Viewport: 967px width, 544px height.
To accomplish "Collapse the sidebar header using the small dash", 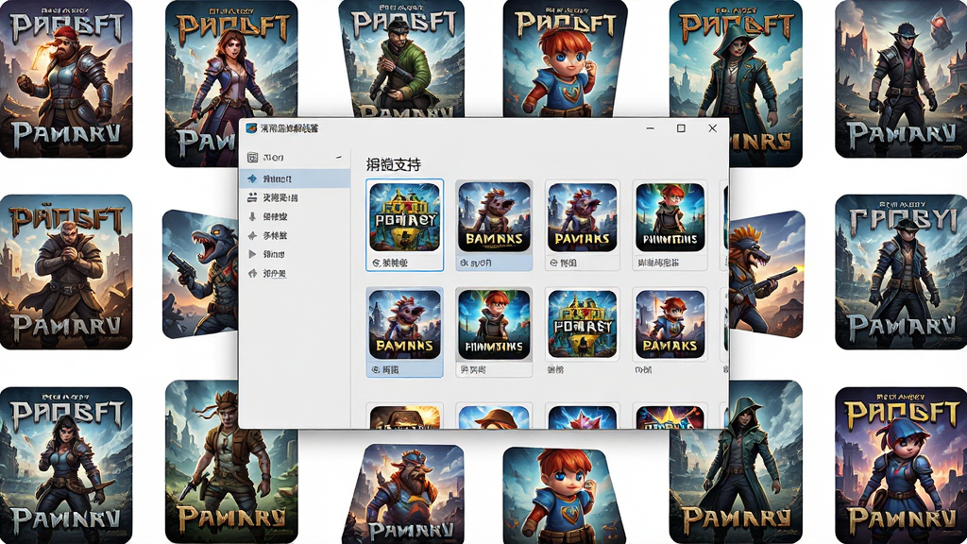I will coord(338,158).
